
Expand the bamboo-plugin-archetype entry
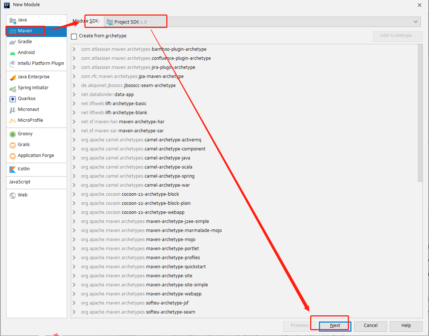(74, 49)
